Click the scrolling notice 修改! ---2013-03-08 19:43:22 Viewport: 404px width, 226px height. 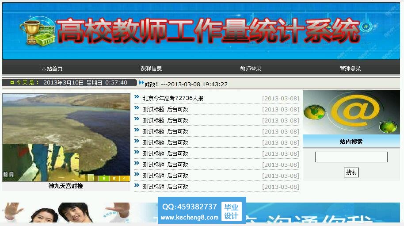(186, 84)
